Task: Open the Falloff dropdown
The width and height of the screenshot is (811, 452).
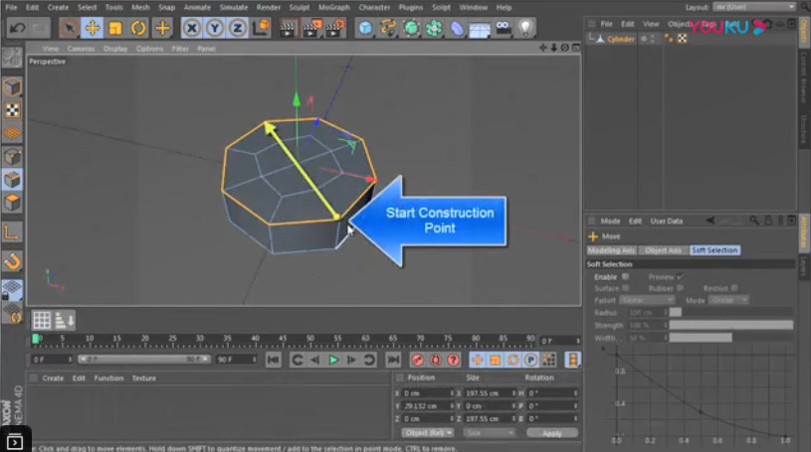Action: (x=646, y=300)
